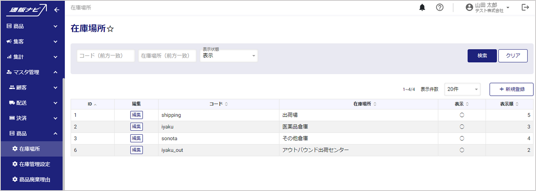The height and width of the screenshot is (191, 536).
Task: Open 在庫管理設定 in the sidebar
Action: pyautogui.click(x=34, y=164)
